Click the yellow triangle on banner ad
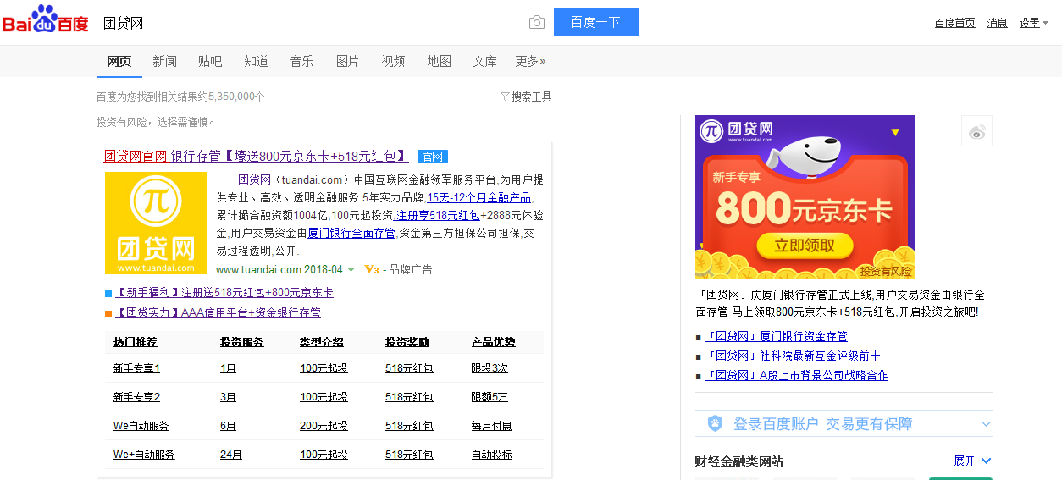Screen dimensions: 1062x480 coord(895,132)
